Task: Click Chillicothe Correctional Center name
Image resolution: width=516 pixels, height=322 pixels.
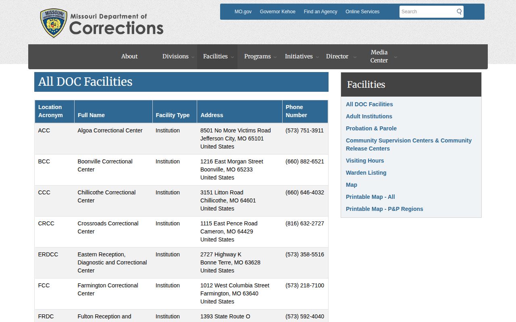Action: pos(106,196)
